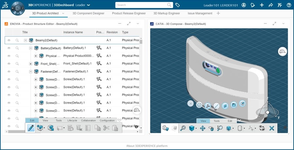Click the magnifier icon in Beamy2(Default) row
294x150 pixels.
pyautogui.click(x=17, y=40)
